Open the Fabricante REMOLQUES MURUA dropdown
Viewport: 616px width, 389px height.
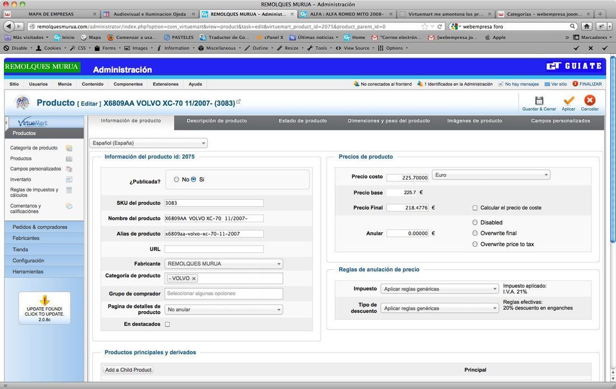(x=223, y=264)
